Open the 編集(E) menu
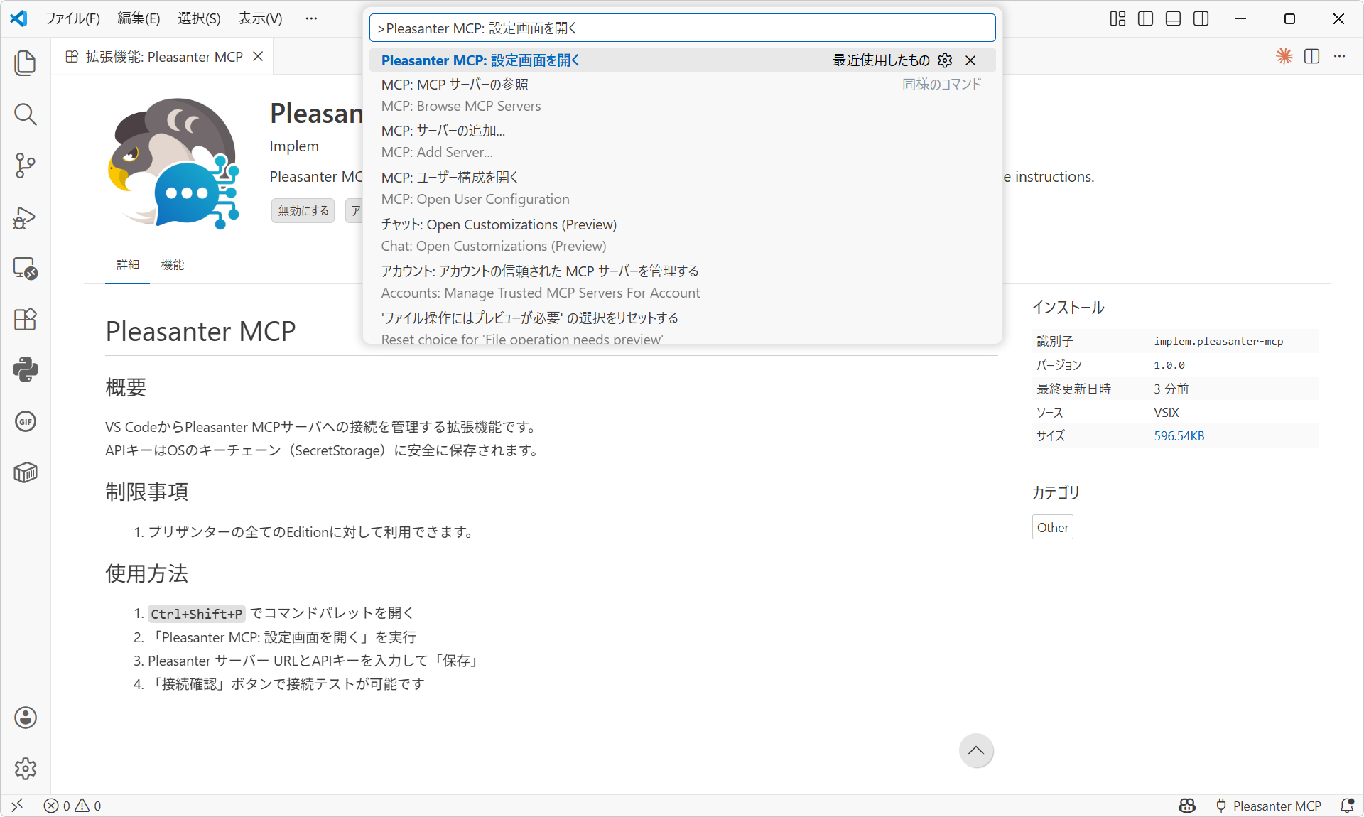 pos(139,18)
